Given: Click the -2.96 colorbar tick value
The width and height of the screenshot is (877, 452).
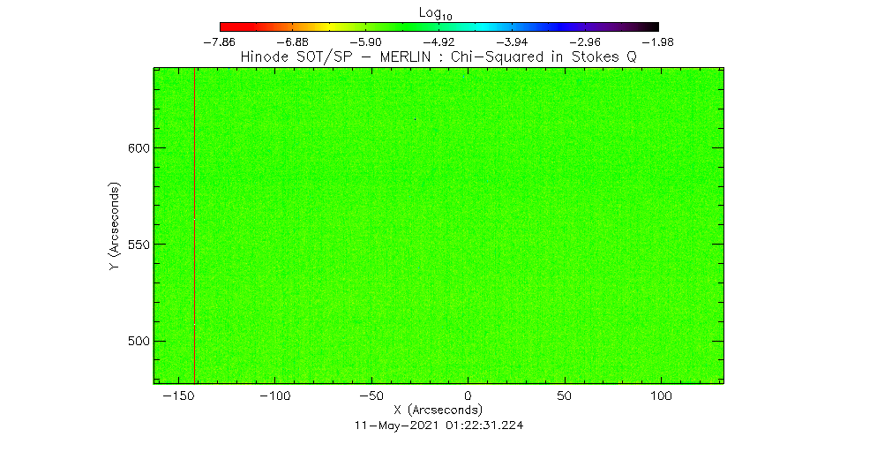Looking at the screenshot, I should coord(585,41).
